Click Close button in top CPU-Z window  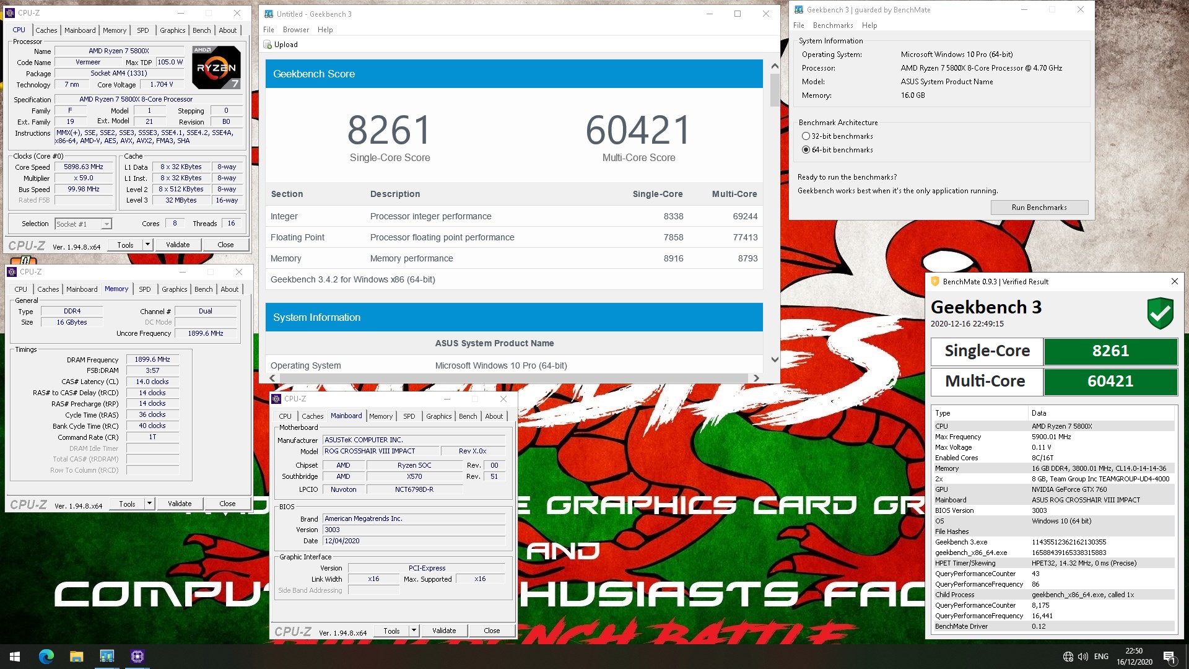225,245
